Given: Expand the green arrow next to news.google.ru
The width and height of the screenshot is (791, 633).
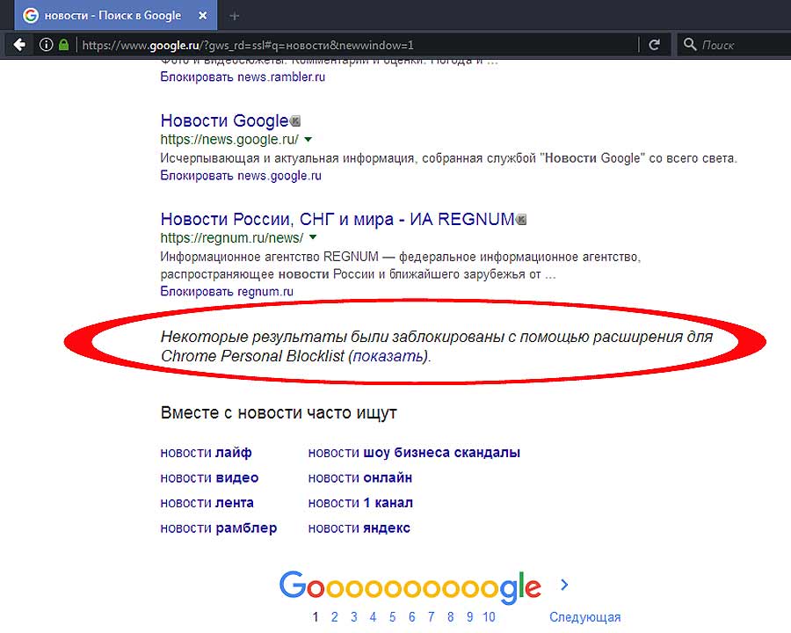Looking at the screenshot, I should 308,139.
